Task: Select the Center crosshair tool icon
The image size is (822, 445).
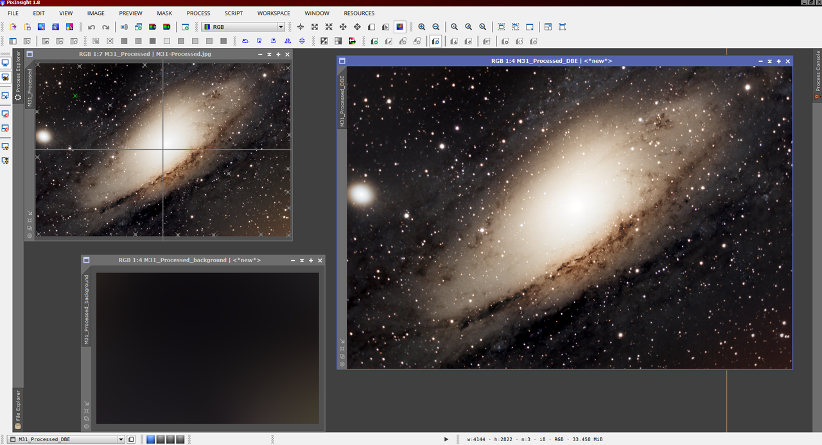Action: click(x=301, y=27)
